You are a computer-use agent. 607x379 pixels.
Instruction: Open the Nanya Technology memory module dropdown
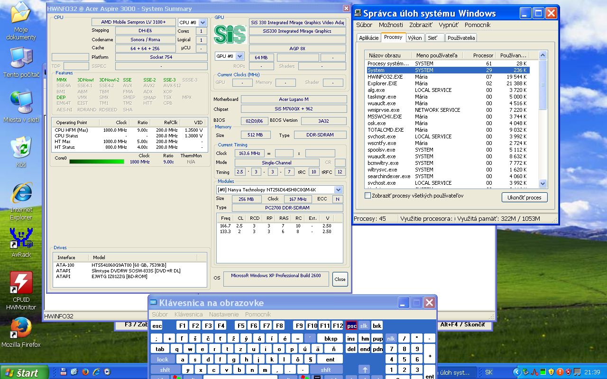click(338, 190)
